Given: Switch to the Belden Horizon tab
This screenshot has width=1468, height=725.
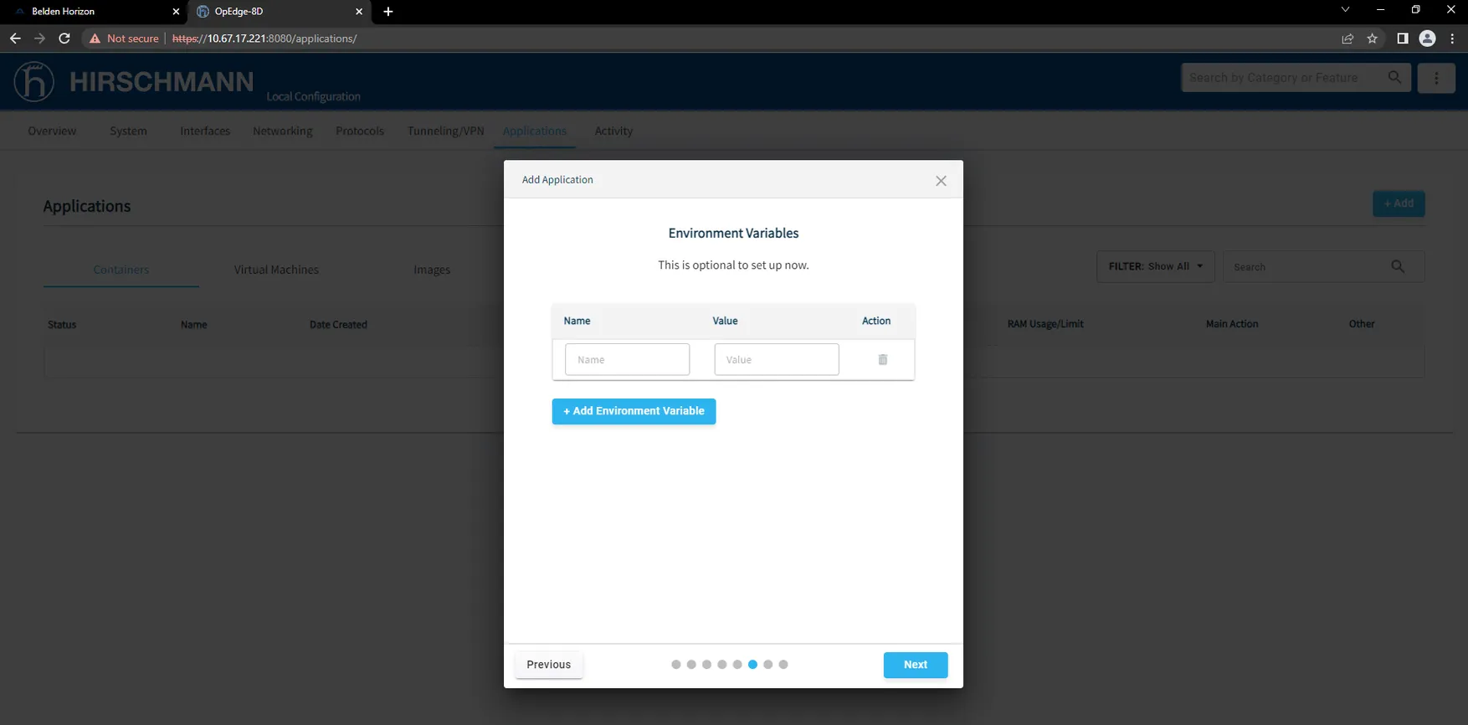Looking at the screenshot, I should [94, 12].
